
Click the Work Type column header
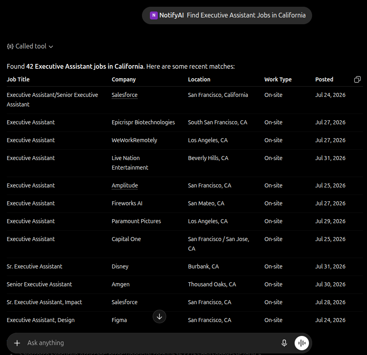coord(278,79)
